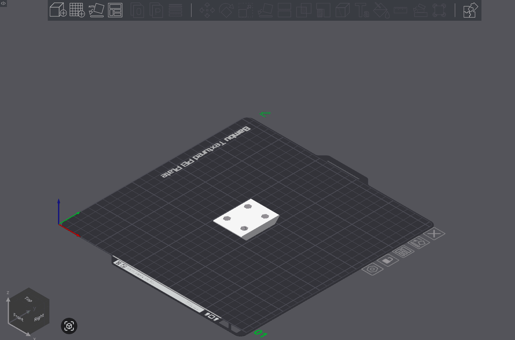515x340 pixels.
Task: Arrange all objects on the plate
Action: click(x=115, y=10)
